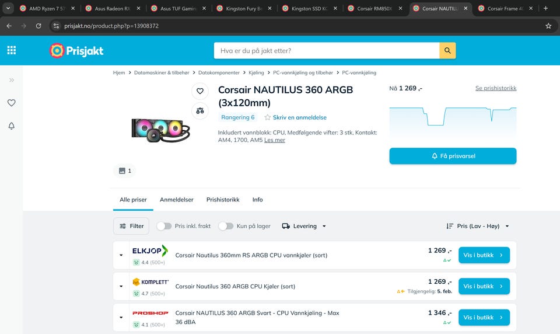The width and height of the screenshot is (560, 334).
Task: Click the star icon next to Skriv en anmeldelse
Action: pyautogui.click(x=268, y=117)
